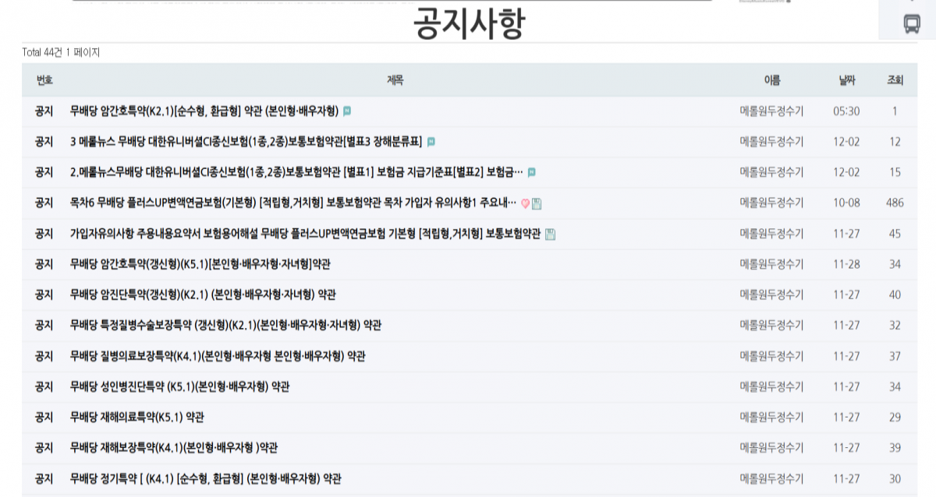This screenshot has width=936, height=497.
Task: Click 제목 column header
Action: coord(395,80)
